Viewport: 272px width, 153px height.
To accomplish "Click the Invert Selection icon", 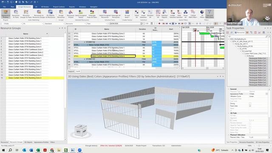I will point(143,14).
